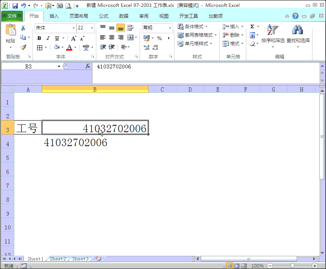Open 查找和选择 find and select
326x269 pixels.
point(298,36)
